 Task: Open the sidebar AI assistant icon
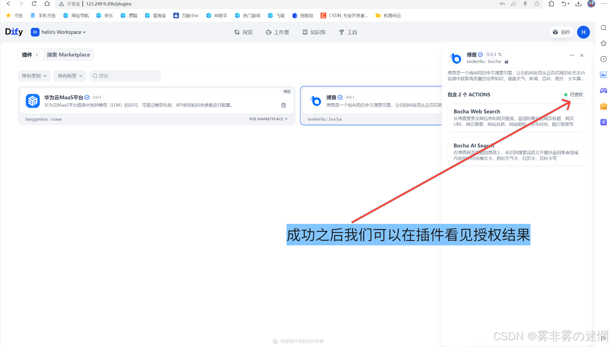point(603,75)
